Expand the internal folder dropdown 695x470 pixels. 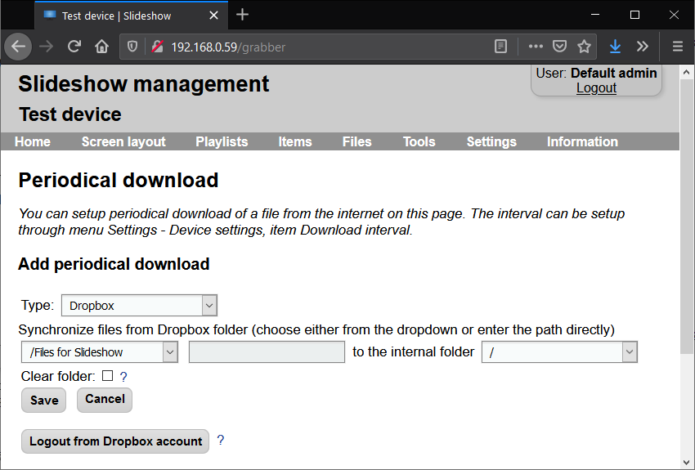(559, 352)
